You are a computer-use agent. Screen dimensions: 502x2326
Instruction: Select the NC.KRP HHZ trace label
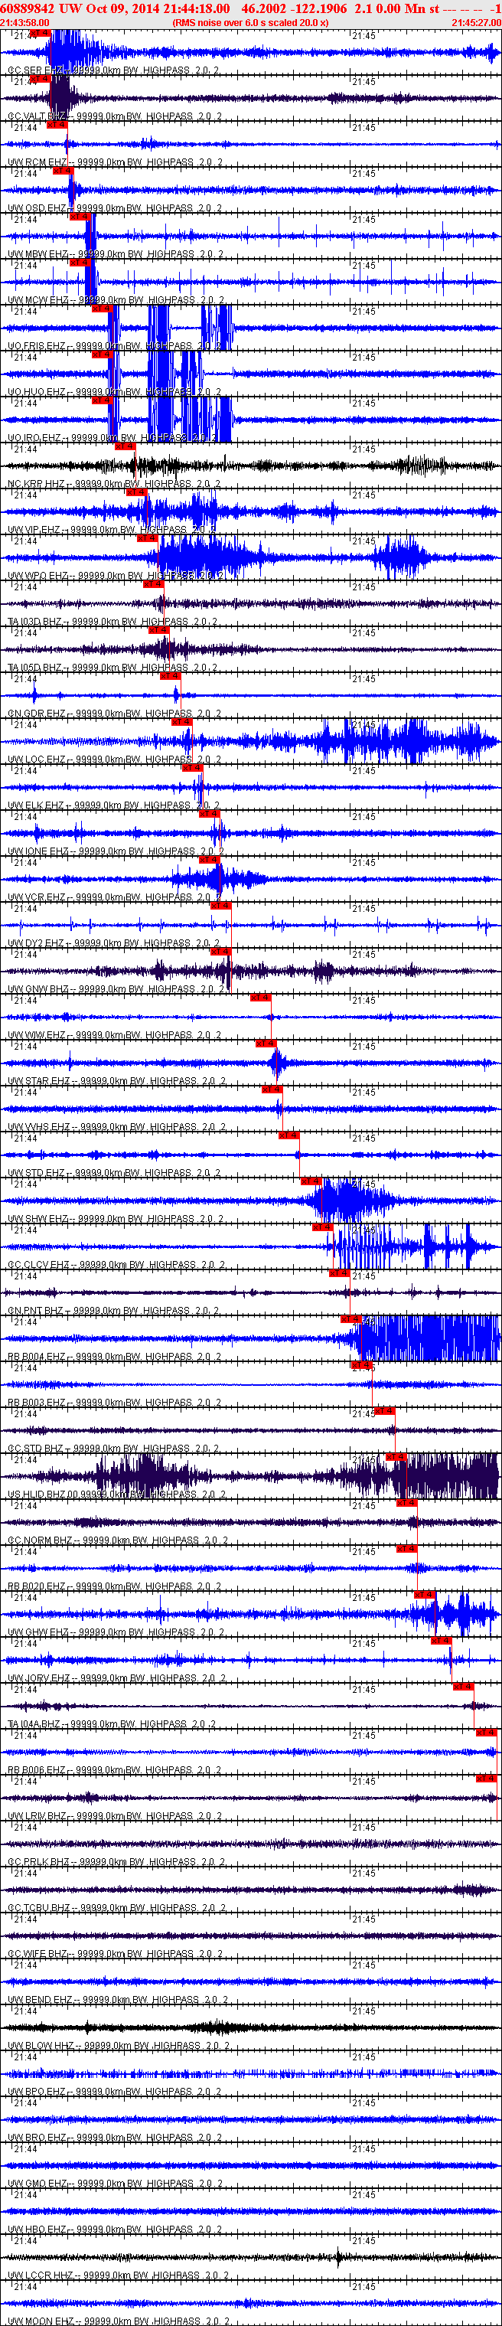pos(112,484)
